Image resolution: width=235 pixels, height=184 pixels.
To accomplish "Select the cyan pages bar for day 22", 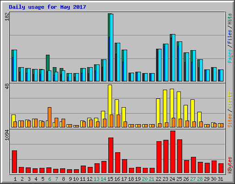I will (x=160, y=65).
